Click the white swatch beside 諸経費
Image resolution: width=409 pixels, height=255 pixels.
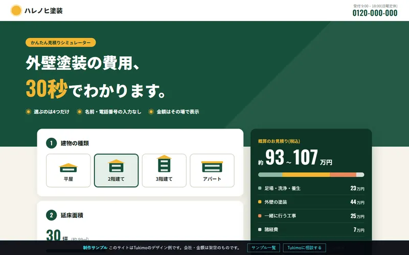coord(260,229)
